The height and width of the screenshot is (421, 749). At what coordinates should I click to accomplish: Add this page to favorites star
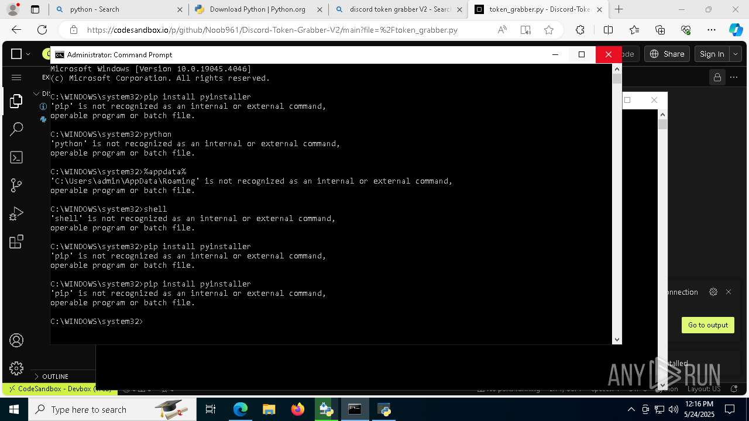(x=549, y=30)
